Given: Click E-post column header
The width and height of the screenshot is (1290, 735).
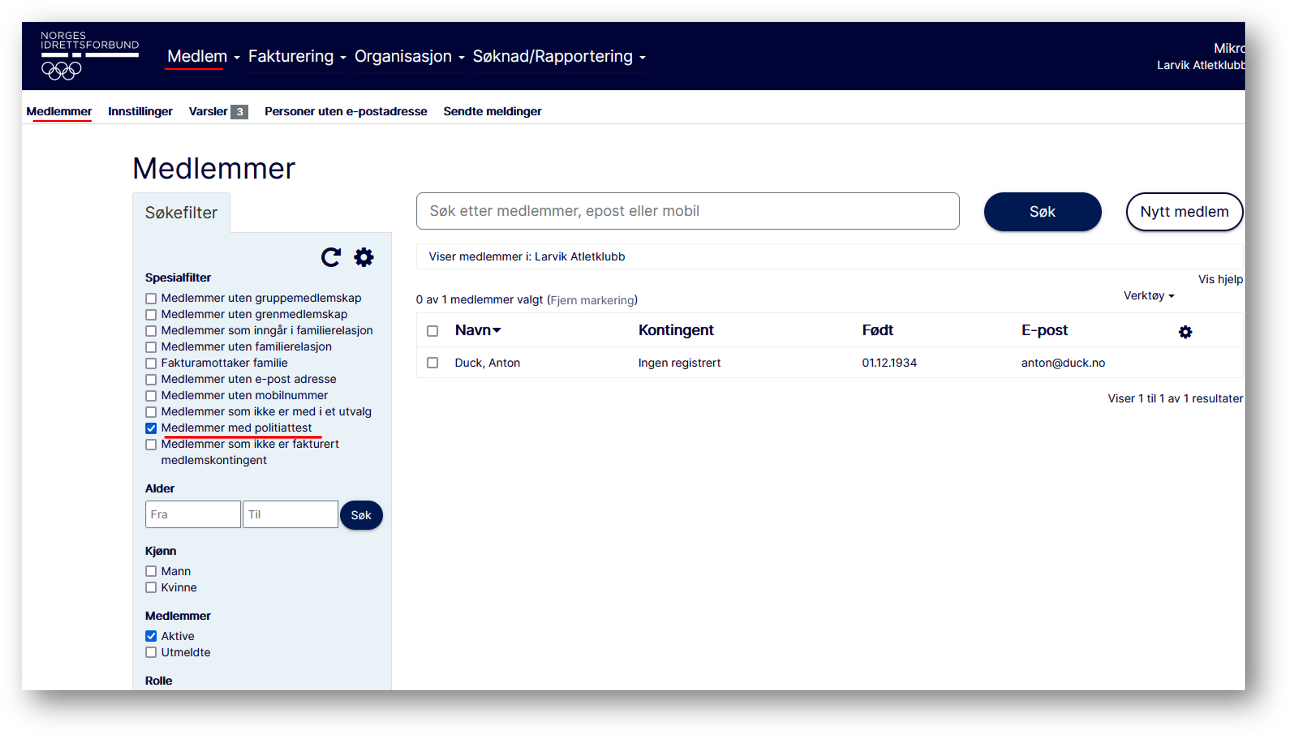Looking at the screenshot, I should [1044, 330].
